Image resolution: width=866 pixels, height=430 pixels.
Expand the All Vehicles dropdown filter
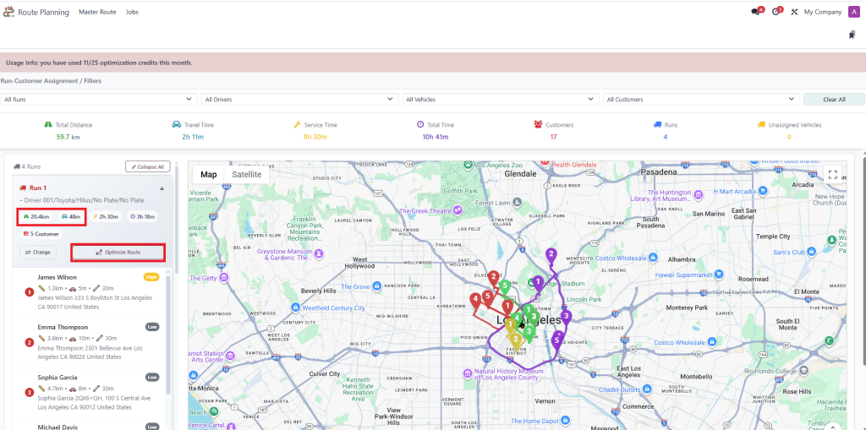[500, 100]
